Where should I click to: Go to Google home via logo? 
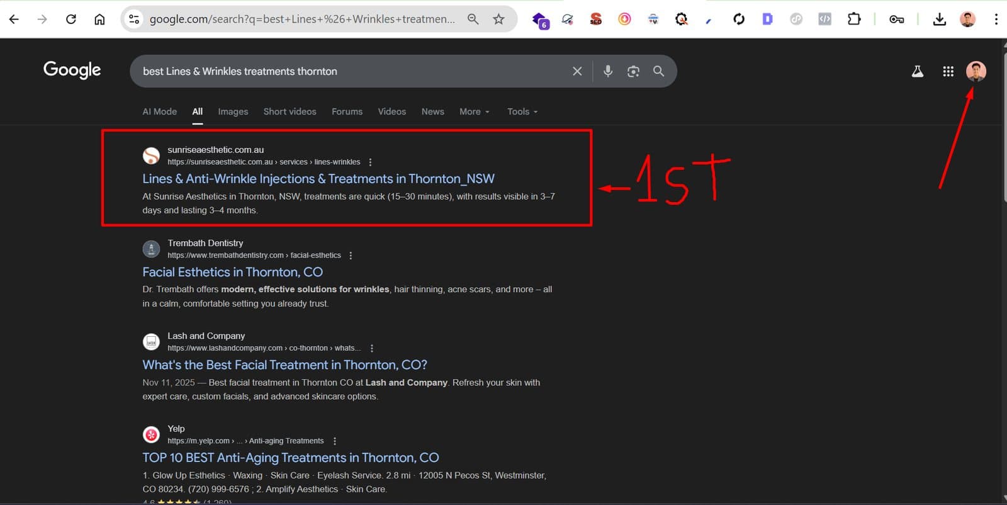click(72, 70)
